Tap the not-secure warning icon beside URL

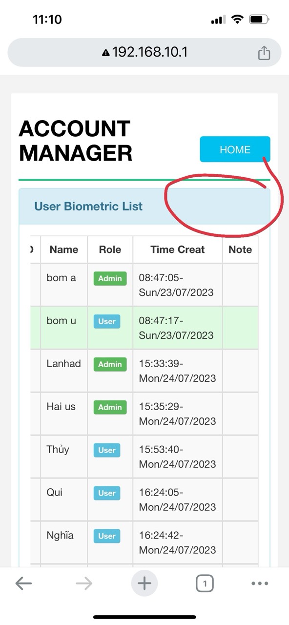point(105,53)
